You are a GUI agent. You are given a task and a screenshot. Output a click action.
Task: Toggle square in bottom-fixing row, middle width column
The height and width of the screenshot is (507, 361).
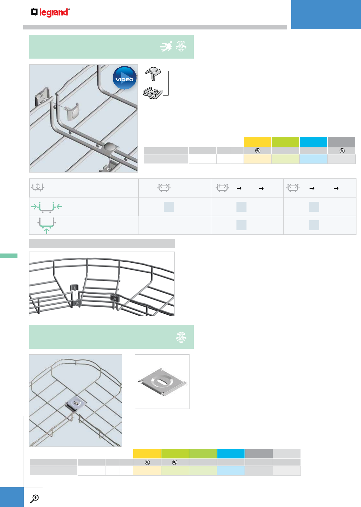point(241,225)
